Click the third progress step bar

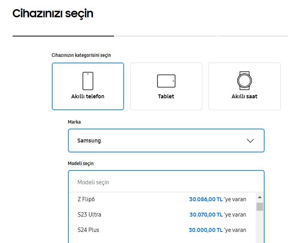click(253, 36)
